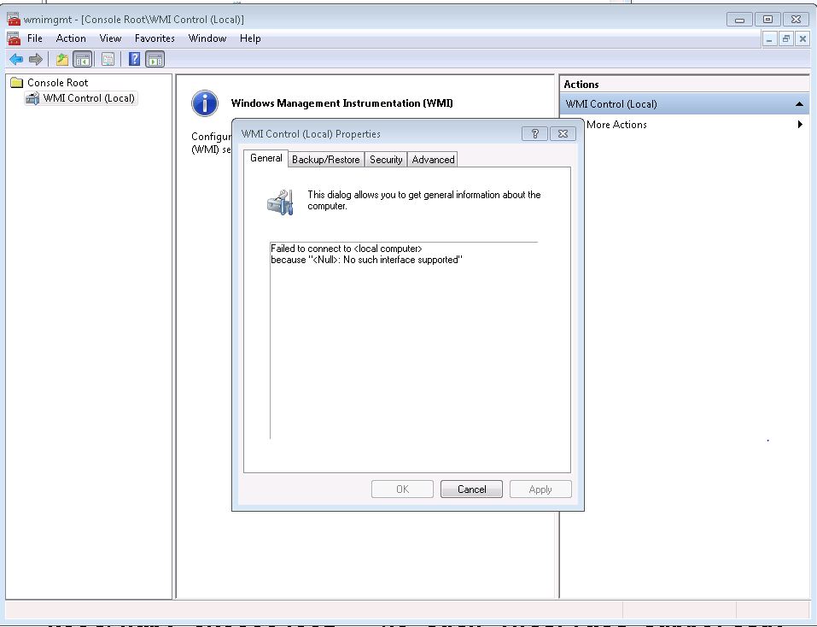Toggle Show/Hide Action Pane icon
Image resolution: width=817 pixels, height=627 pixels.
pos(155,60)
